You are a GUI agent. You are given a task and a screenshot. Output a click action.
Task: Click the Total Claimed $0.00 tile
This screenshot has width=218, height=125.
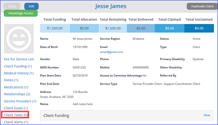point(170,28)
